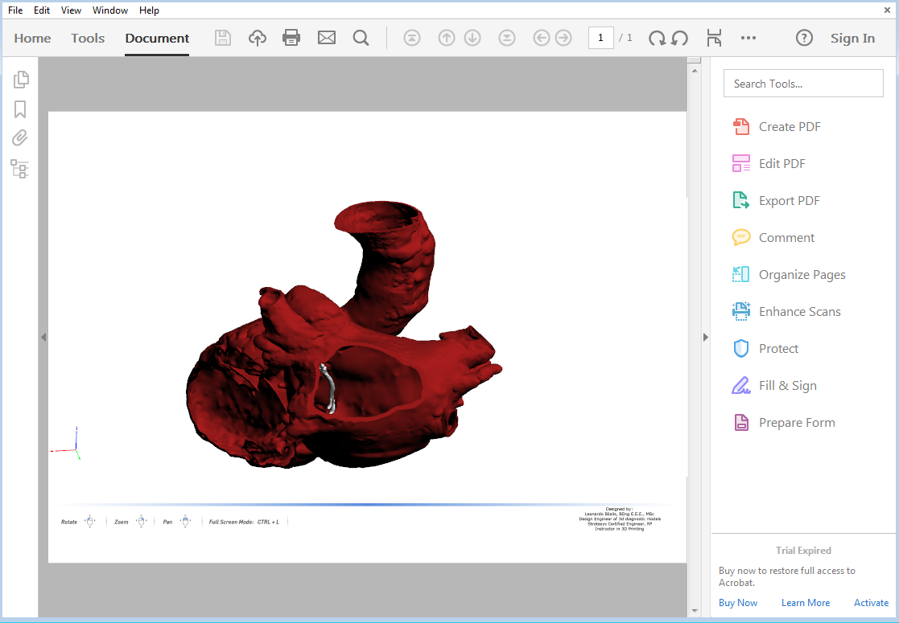
Task: Collapse the right tools pane arrow
Action: coord(706,338)
